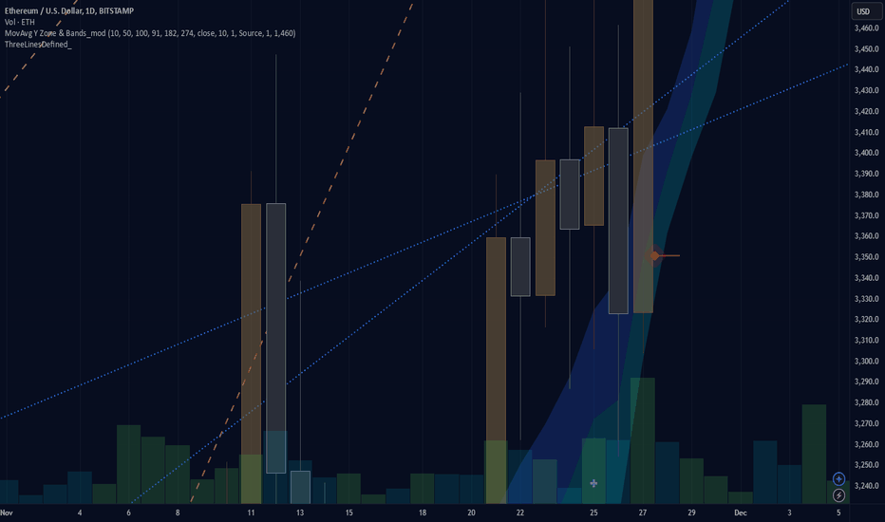Click the lightning bolt event marker icon
This screenshot has height=522, width=885.
pos(838,495)
